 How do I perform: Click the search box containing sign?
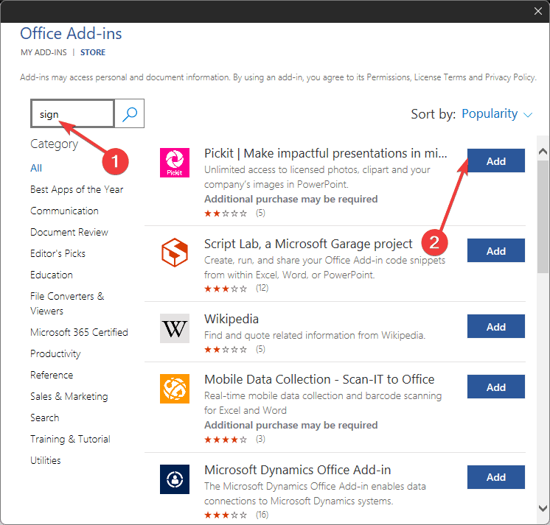click(x=72, y=114)
